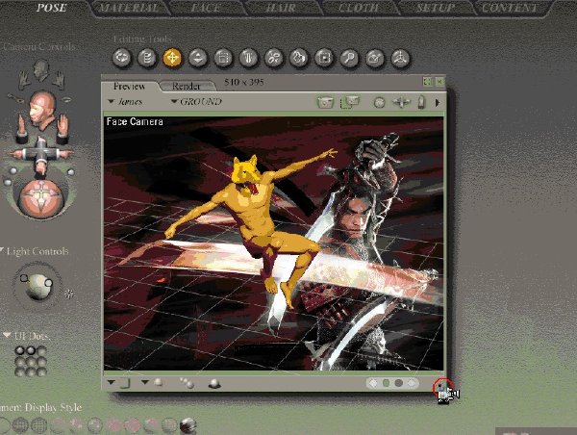Click the Create Light sparkle icon
The image size is (577, 435).
click(x=69, y=294)
